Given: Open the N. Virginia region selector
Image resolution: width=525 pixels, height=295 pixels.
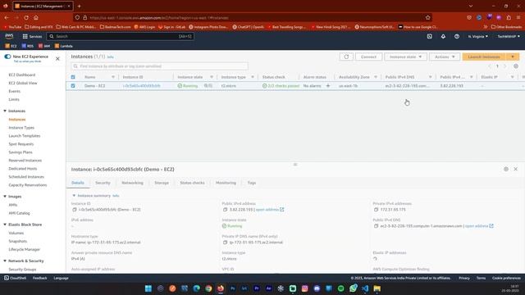Looking at the screenshot, I should coord(477,36).
